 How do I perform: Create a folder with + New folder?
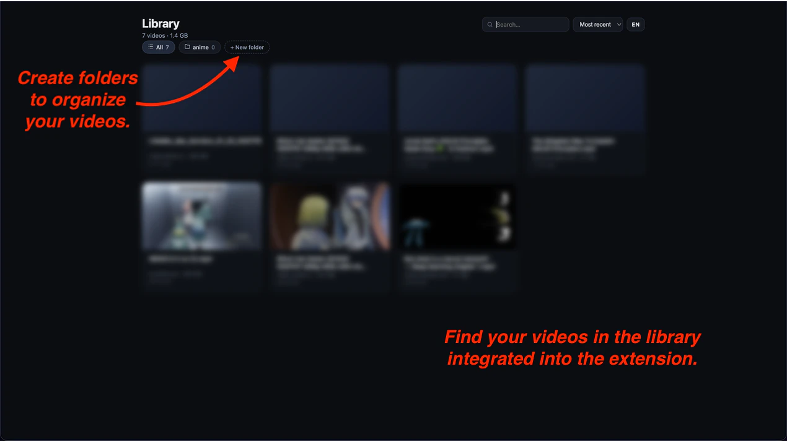pyautogui.click(x=247, y=47)
